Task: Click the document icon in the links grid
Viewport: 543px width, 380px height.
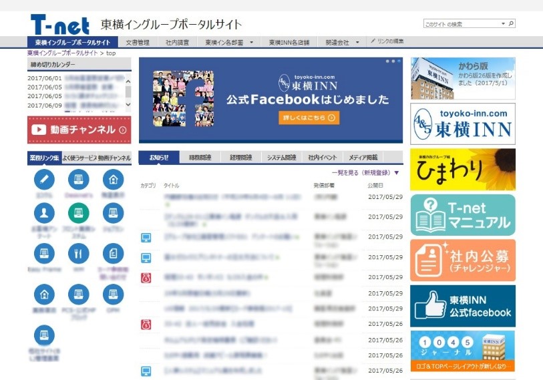Action: (113, 253)
